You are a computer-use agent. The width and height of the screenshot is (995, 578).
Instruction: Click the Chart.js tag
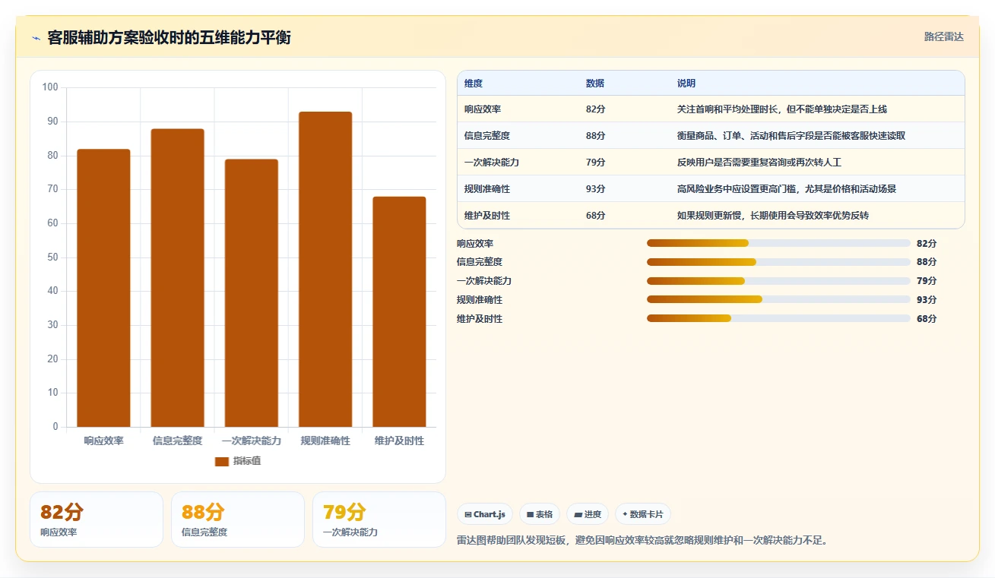point(485,514)
